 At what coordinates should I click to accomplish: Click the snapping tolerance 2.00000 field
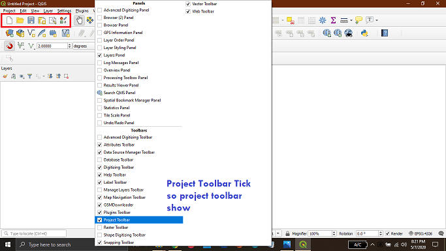[52, 46]
